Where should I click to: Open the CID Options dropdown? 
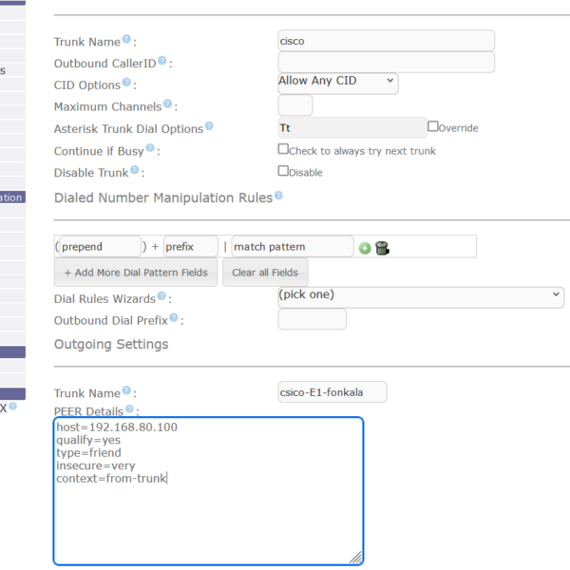(x=337, y=82)
